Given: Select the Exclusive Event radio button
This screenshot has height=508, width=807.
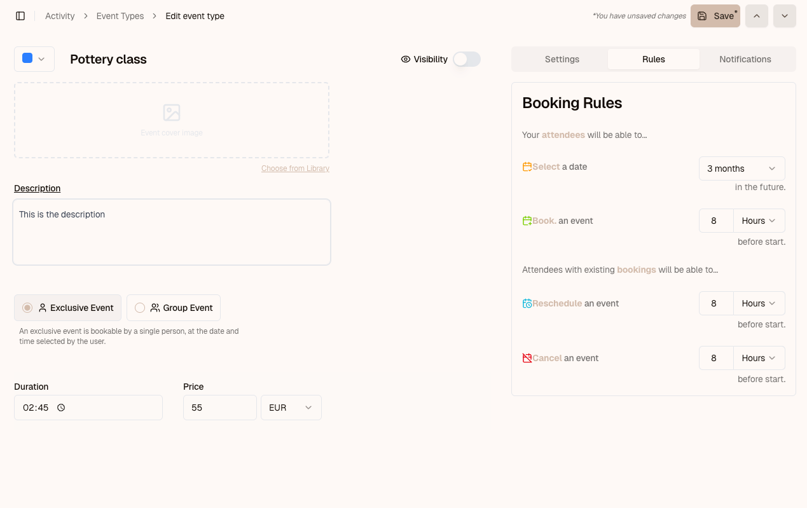Looking at the screenshot, I should coord(27,307).
